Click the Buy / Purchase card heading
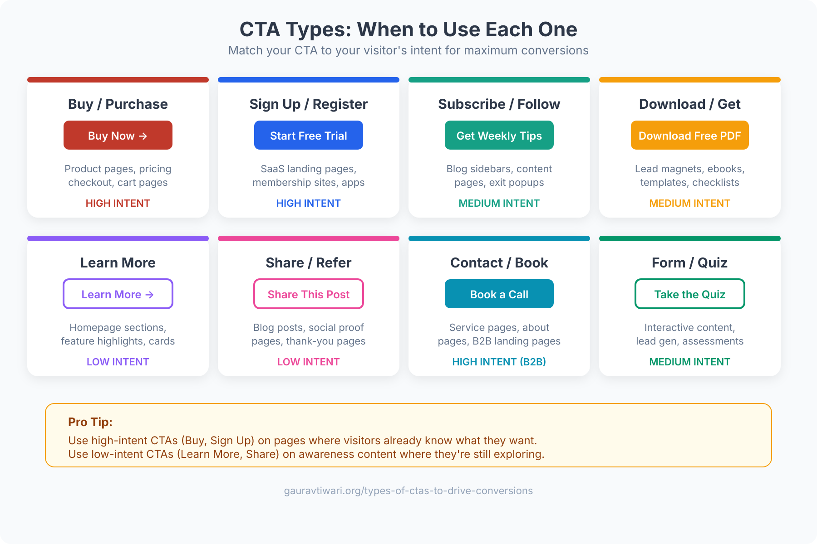The image size is (817, 544). (x=118, y=104)
